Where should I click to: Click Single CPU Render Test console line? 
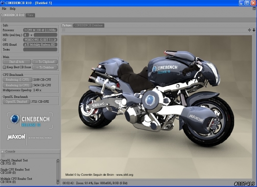pos(15,170)
